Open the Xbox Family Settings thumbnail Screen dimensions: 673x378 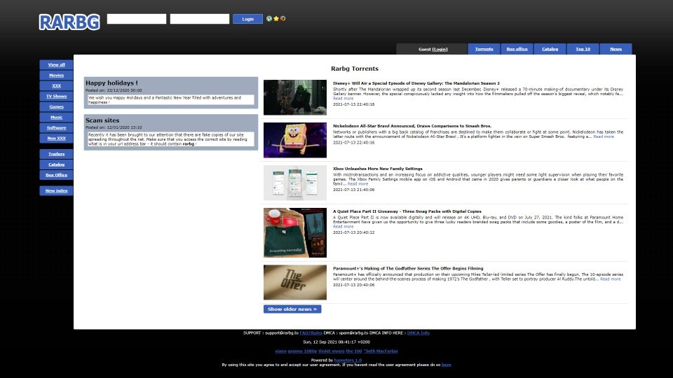coord(295,183)
